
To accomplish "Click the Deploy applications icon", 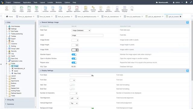I will (x=108, y=9).
